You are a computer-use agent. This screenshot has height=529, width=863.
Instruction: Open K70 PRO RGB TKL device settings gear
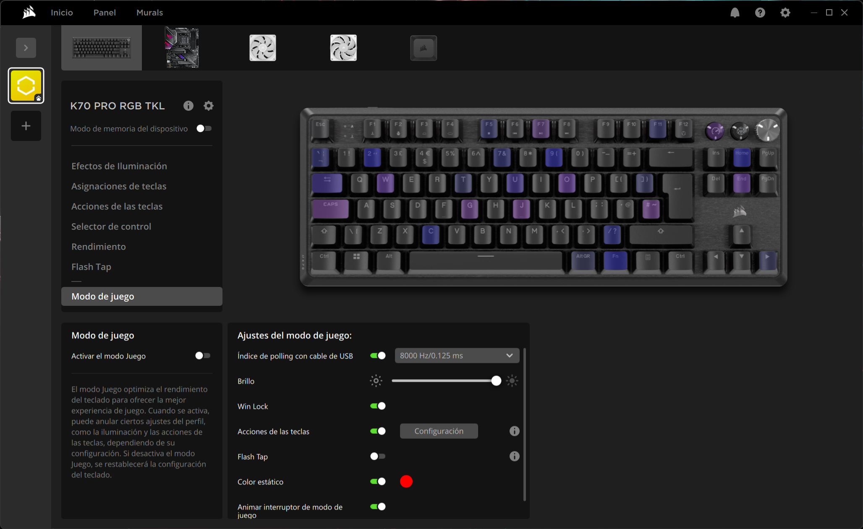[x=209, y=106]
